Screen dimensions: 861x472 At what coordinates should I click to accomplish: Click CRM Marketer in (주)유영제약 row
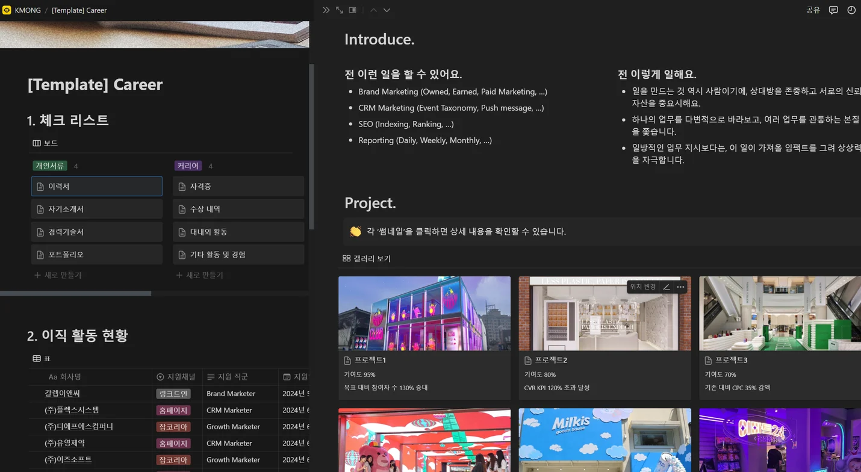click(241, 443)
